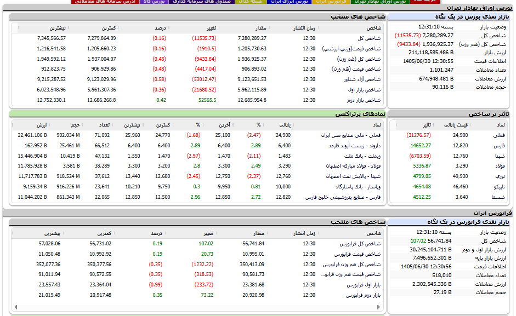Click بازار دوم فرابورس index row

(198, 295)
